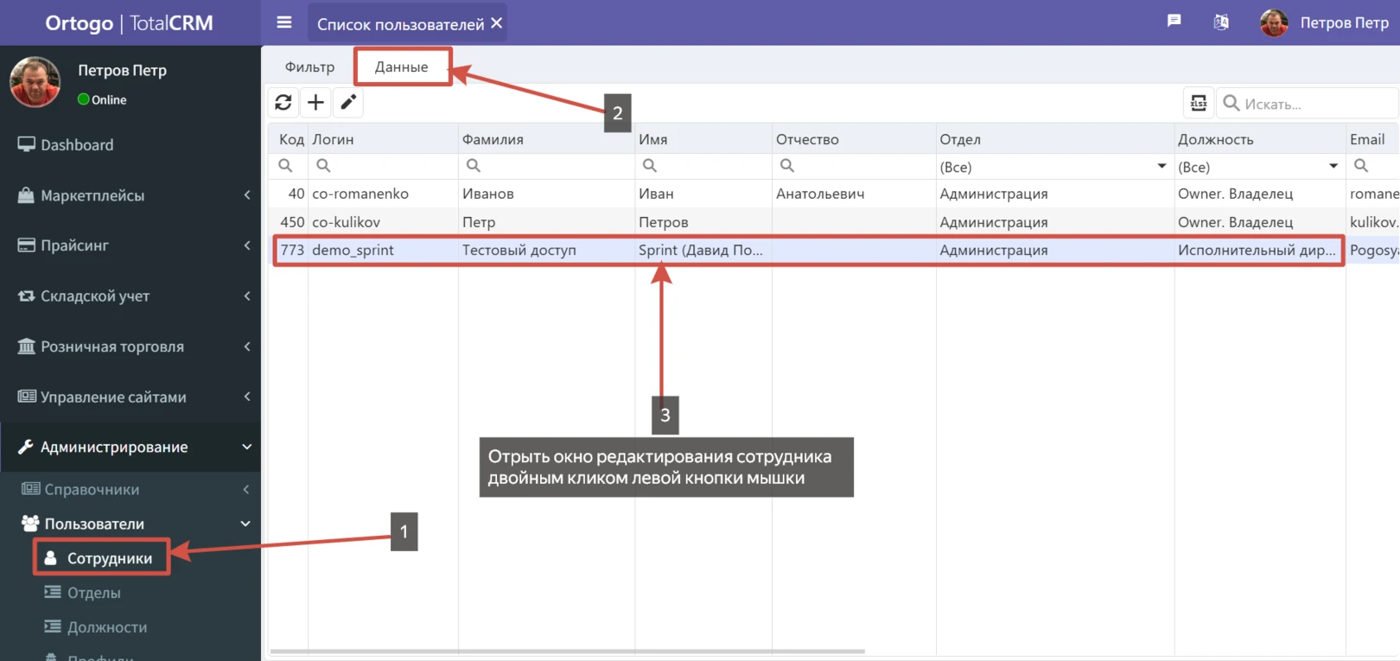Edit the selected user with the pencil icon
Image resolution: width=1400 pixels, height=661 pixels.
[x=348, y=103]
